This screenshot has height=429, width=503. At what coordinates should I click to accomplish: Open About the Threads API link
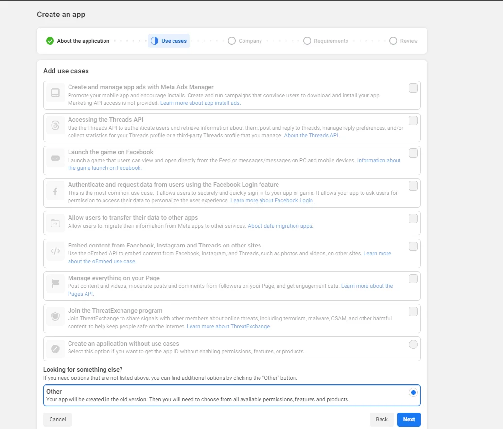pos(312,135)
